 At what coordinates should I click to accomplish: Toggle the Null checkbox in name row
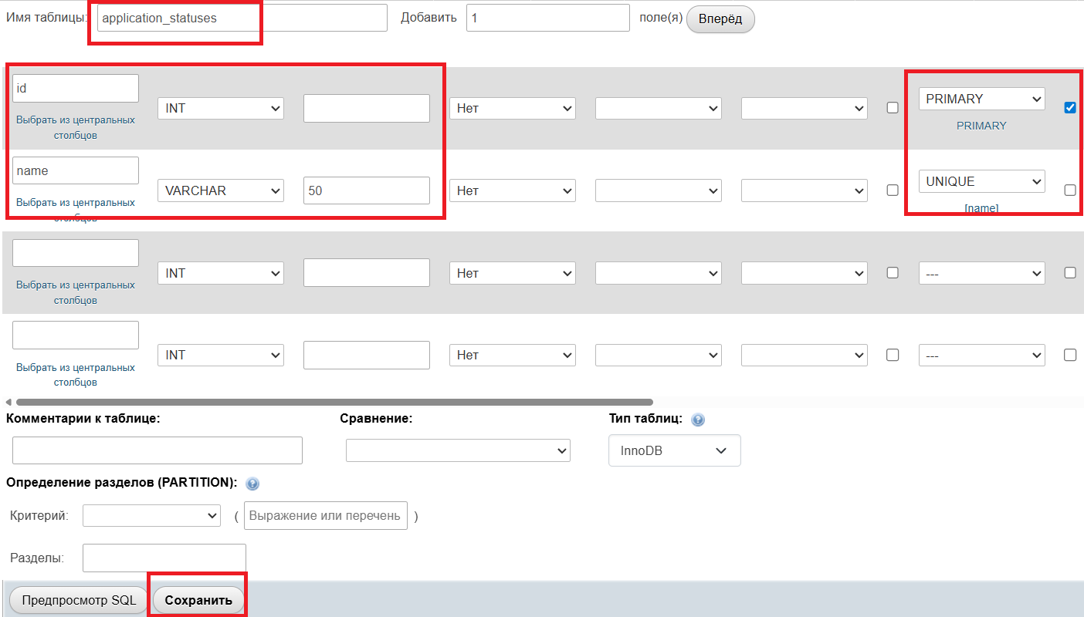[893, 190]
